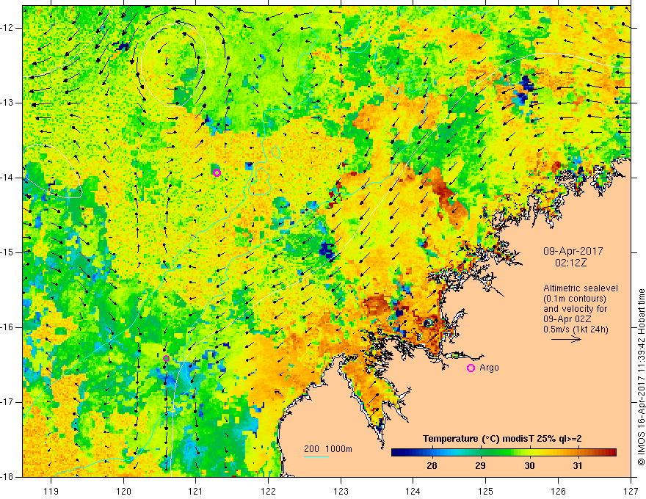This screenshot has height=499, width=646.
Task: Click the 123 longitude axis label
Action: [x=341, y=491]
